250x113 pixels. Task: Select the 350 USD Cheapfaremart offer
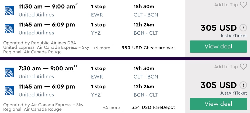pos(148,48)
